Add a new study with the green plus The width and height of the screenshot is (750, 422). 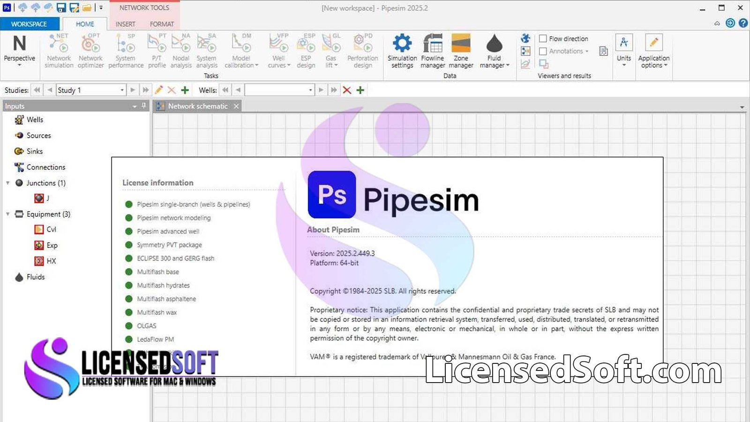(185, 90)
